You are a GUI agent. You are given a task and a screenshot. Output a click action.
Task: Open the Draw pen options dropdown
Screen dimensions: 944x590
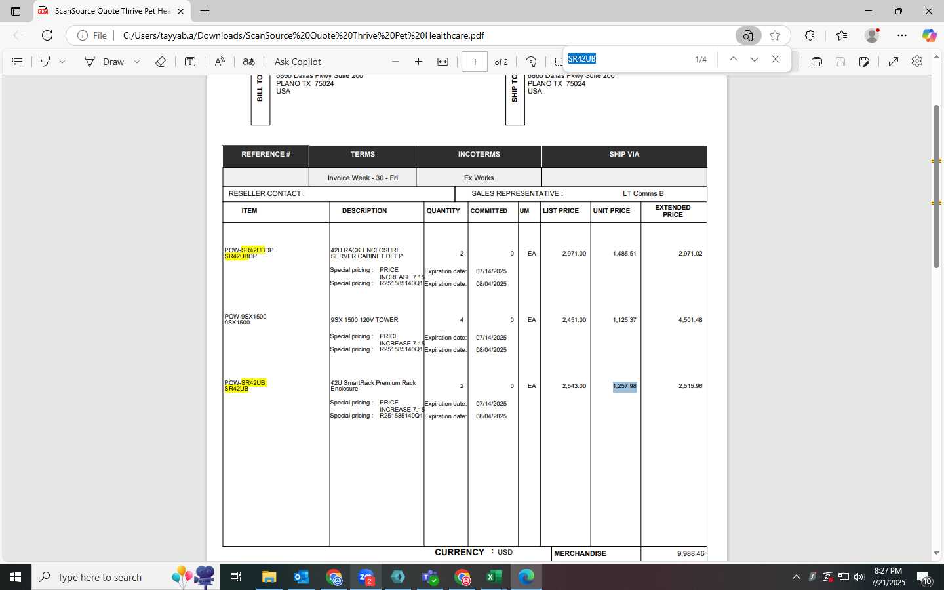click(137, 62)
